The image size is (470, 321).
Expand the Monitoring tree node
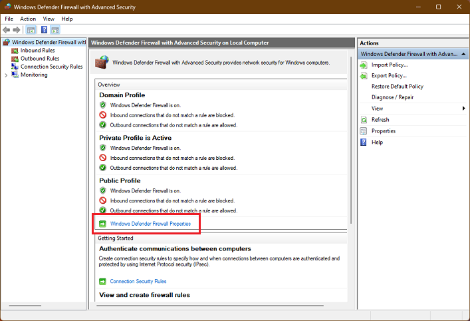click(6, 75)
